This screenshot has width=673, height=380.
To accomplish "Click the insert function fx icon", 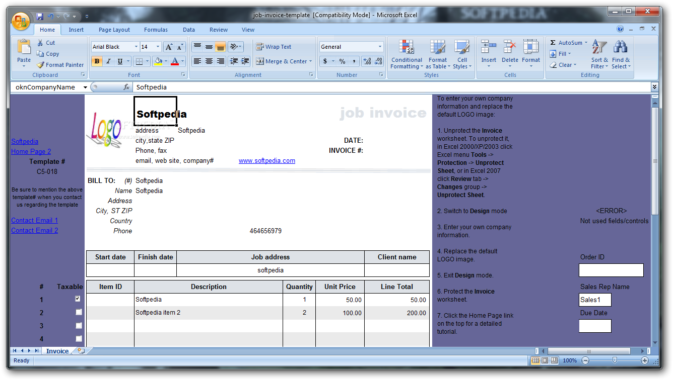I will pyautogui.click(x=126, y=87).
